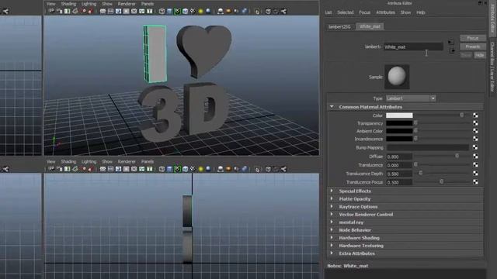Click the Transparency checker map button

click(475, 123)
